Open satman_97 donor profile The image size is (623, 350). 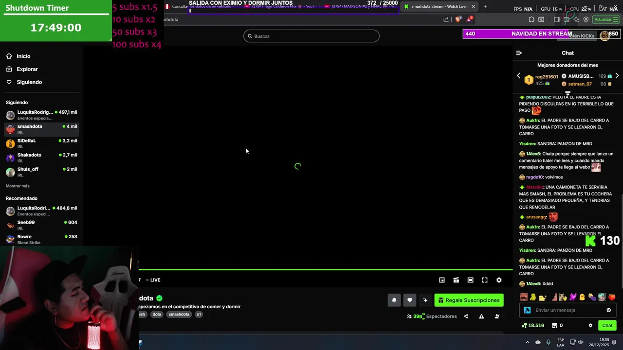(x=580, y=84)
